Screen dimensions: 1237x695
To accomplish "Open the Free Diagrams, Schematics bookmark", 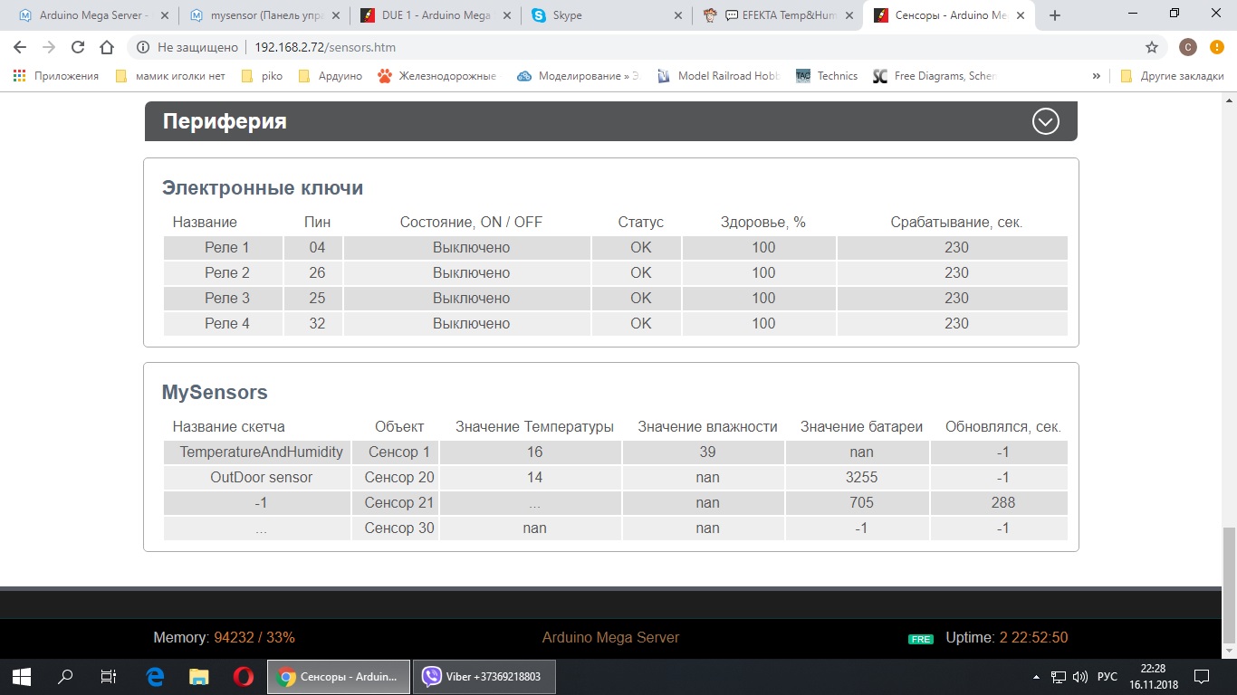I will click(x=935, y=76).
